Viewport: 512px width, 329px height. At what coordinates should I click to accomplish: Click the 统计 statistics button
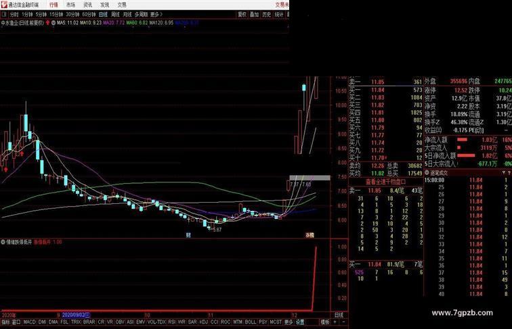point(279,15)
